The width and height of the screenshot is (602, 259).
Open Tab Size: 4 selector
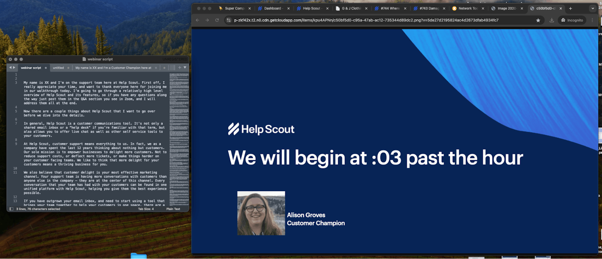pos(146,209)
